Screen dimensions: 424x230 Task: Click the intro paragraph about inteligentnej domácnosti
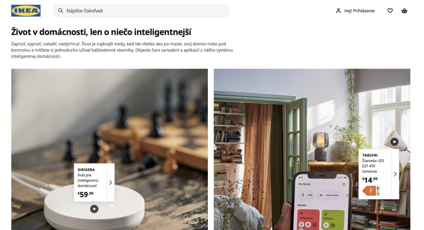pos(122,50)
